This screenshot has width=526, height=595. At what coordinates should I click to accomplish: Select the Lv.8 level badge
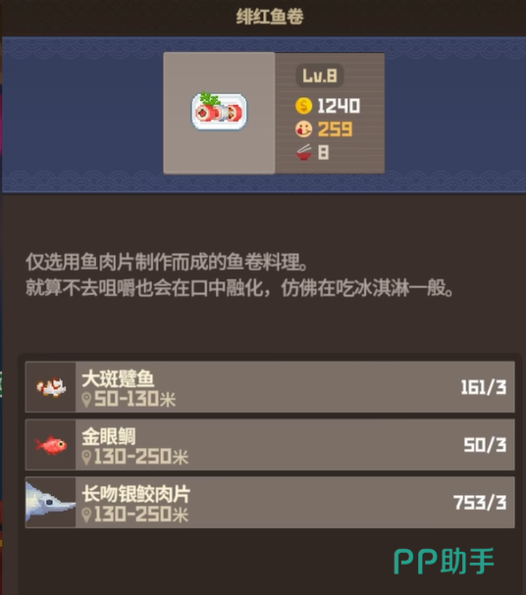(320, 75)
